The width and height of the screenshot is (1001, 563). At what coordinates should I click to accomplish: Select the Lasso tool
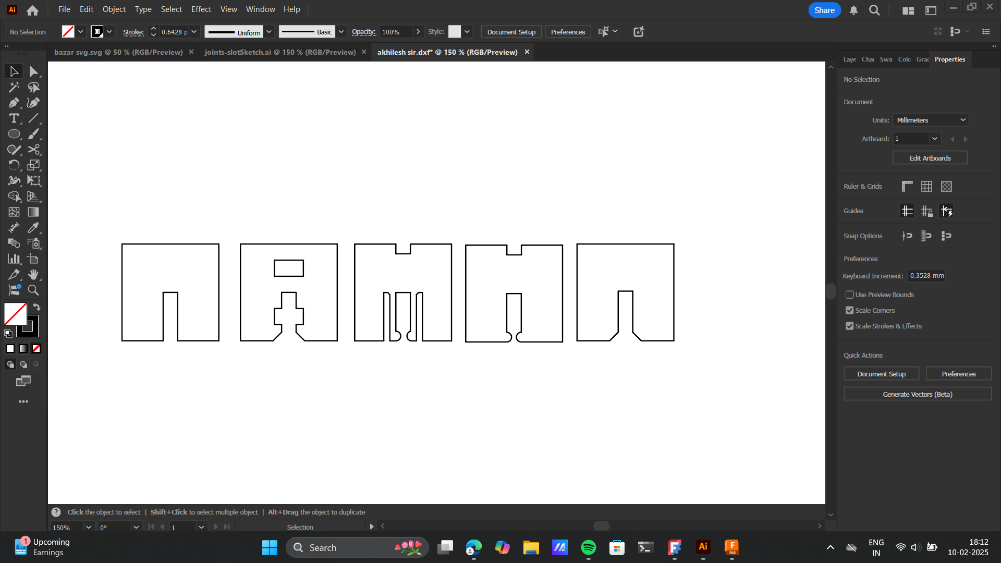pyautogui.click(x=34, y=87)
